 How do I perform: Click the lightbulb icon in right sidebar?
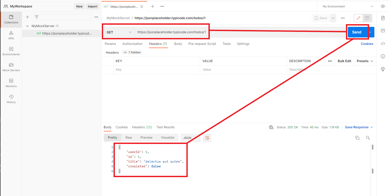[x=383, y=69]
